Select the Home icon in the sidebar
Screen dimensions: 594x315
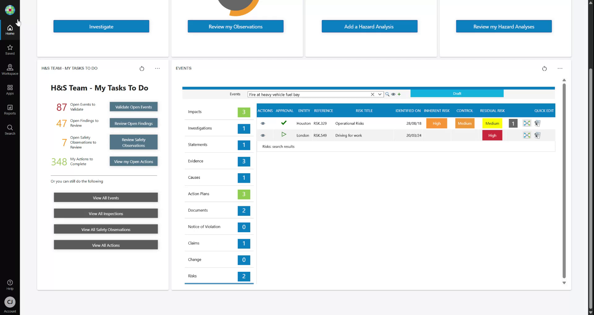[10, 29]
